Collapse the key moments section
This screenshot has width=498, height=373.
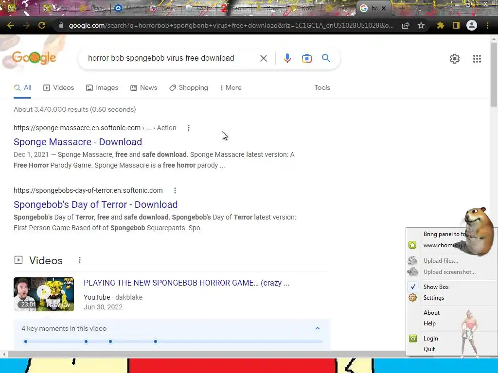pos(317,328)
